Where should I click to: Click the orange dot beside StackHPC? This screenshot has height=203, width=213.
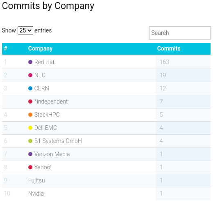pyautogui.click(x=30, y=115)
